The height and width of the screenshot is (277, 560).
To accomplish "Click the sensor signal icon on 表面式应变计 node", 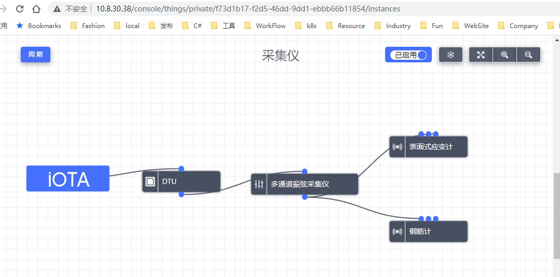I will (x=398, y=147).
